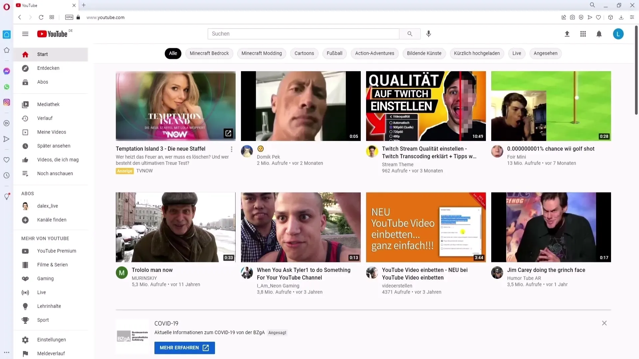Select the 'Angesehen' filter chip
The height and width of the screenshot is (359, 639).
point(545,53)
